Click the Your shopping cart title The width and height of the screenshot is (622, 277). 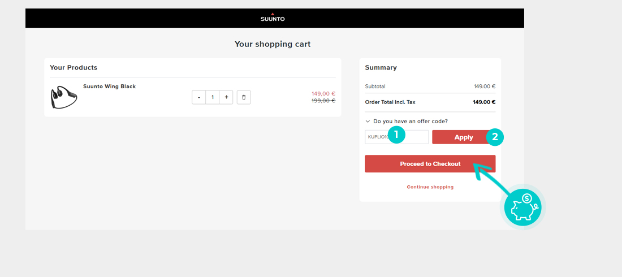273,44
